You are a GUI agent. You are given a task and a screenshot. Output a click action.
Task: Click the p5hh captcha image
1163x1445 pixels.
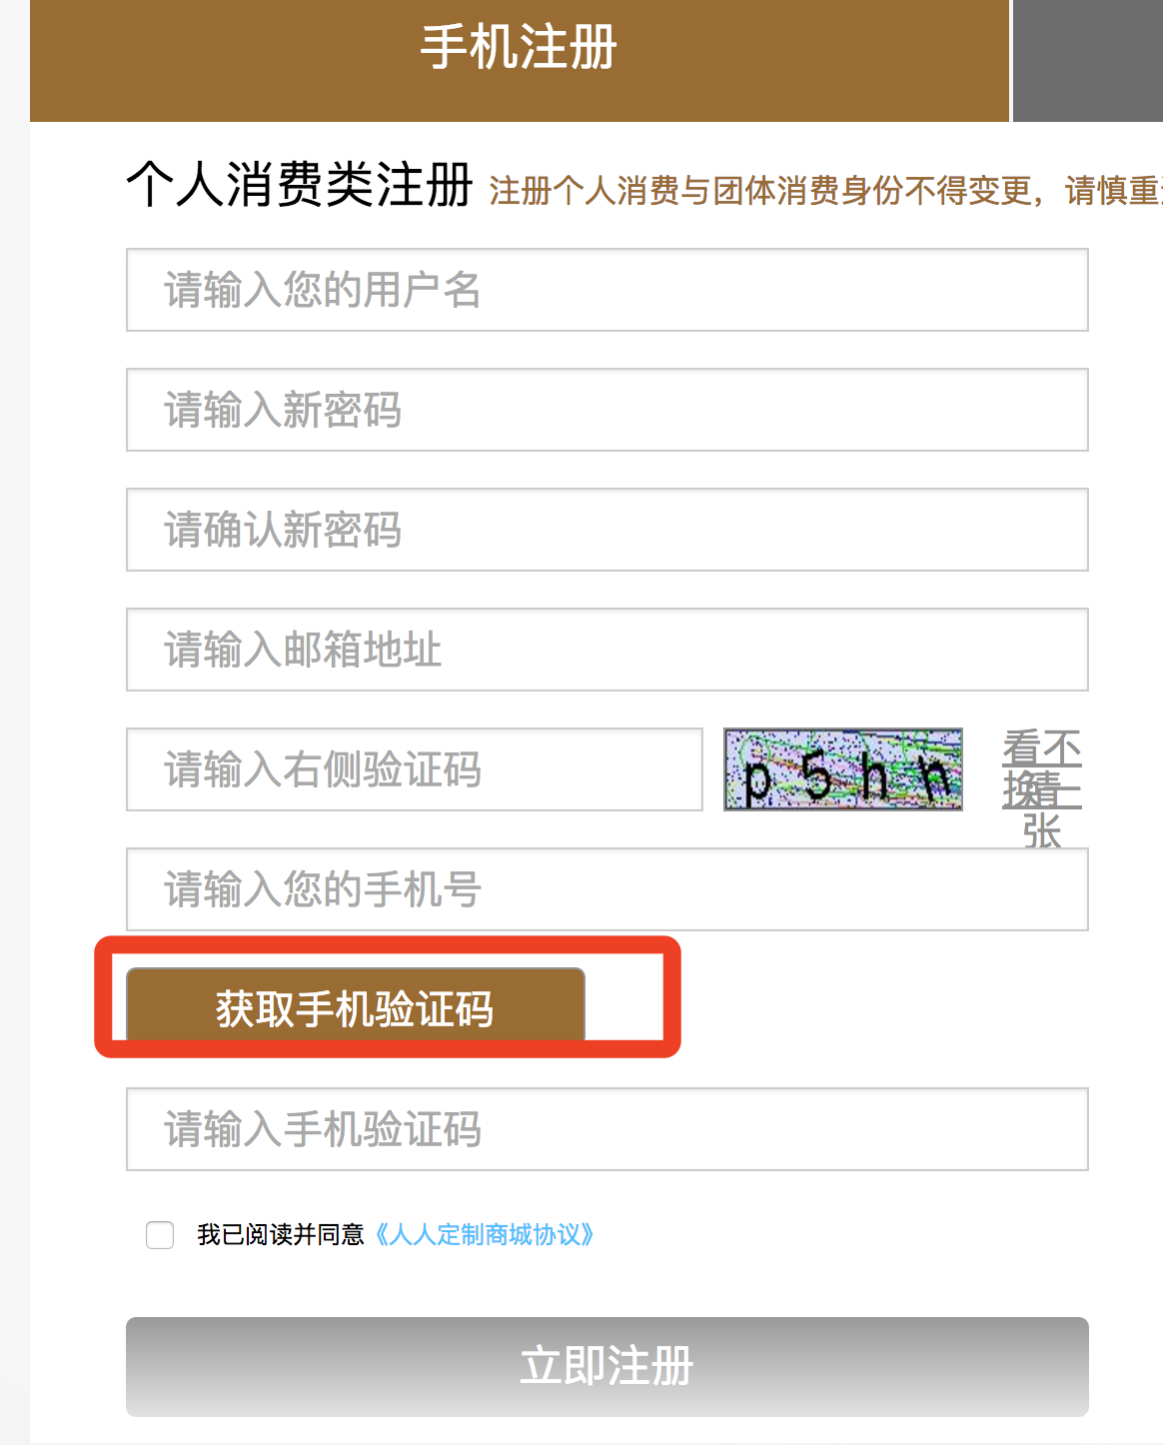[x=843, y=769]
